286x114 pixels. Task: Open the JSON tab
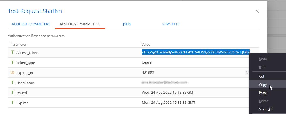pos(127,24)
